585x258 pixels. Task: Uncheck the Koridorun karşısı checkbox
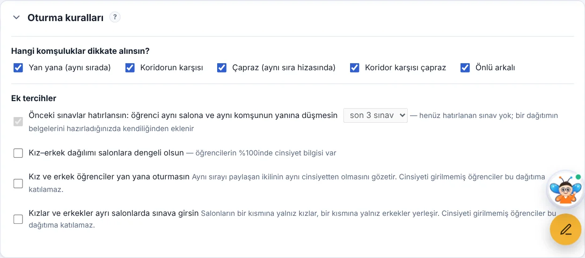point(130,68)
